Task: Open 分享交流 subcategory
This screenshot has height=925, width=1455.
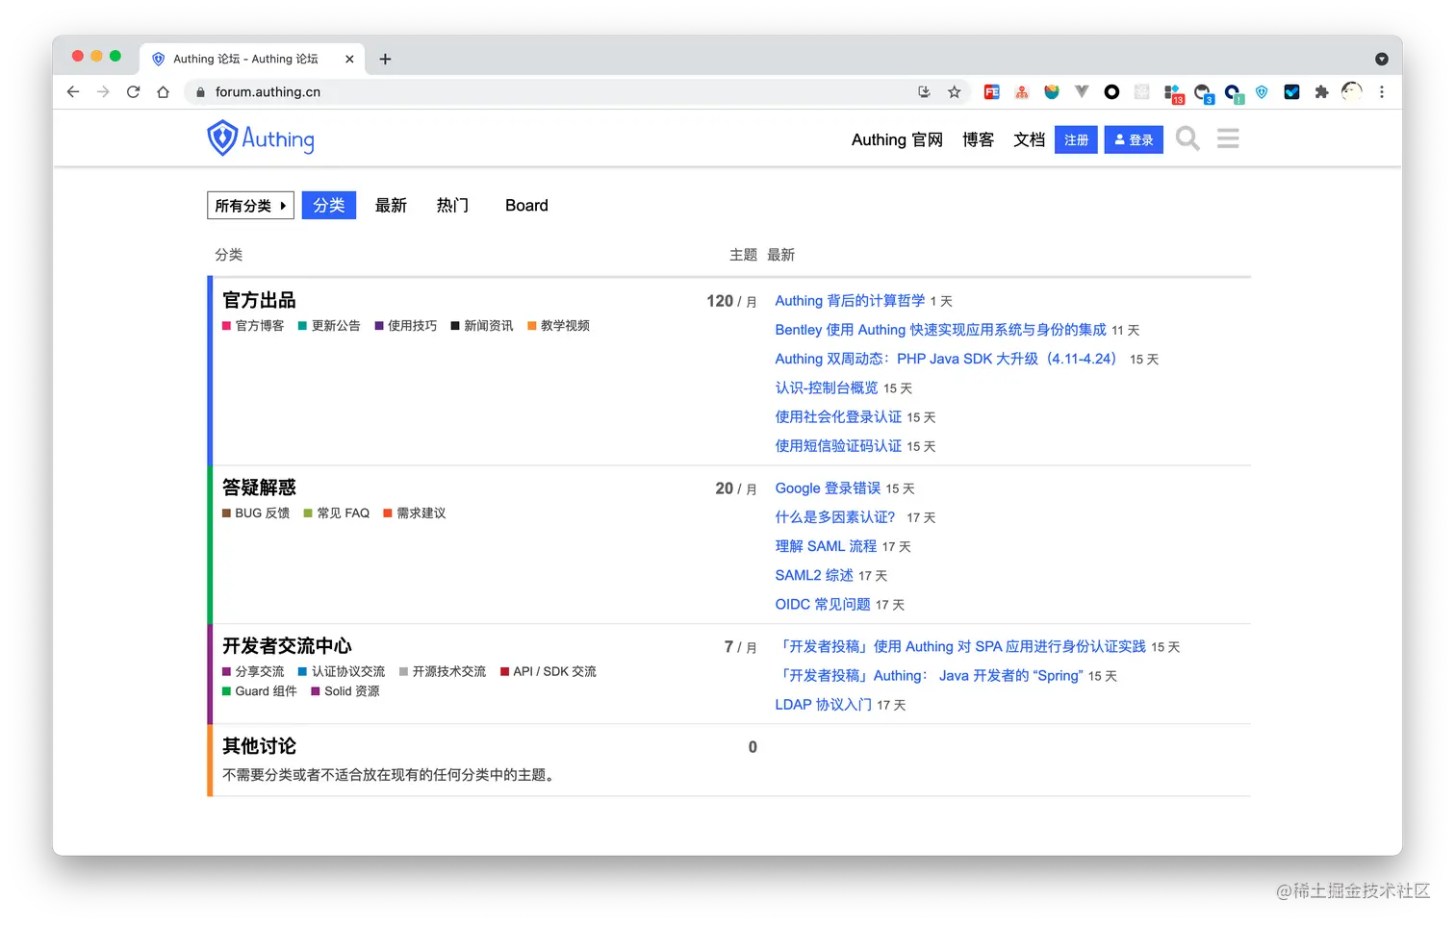Action: (253, 672)
